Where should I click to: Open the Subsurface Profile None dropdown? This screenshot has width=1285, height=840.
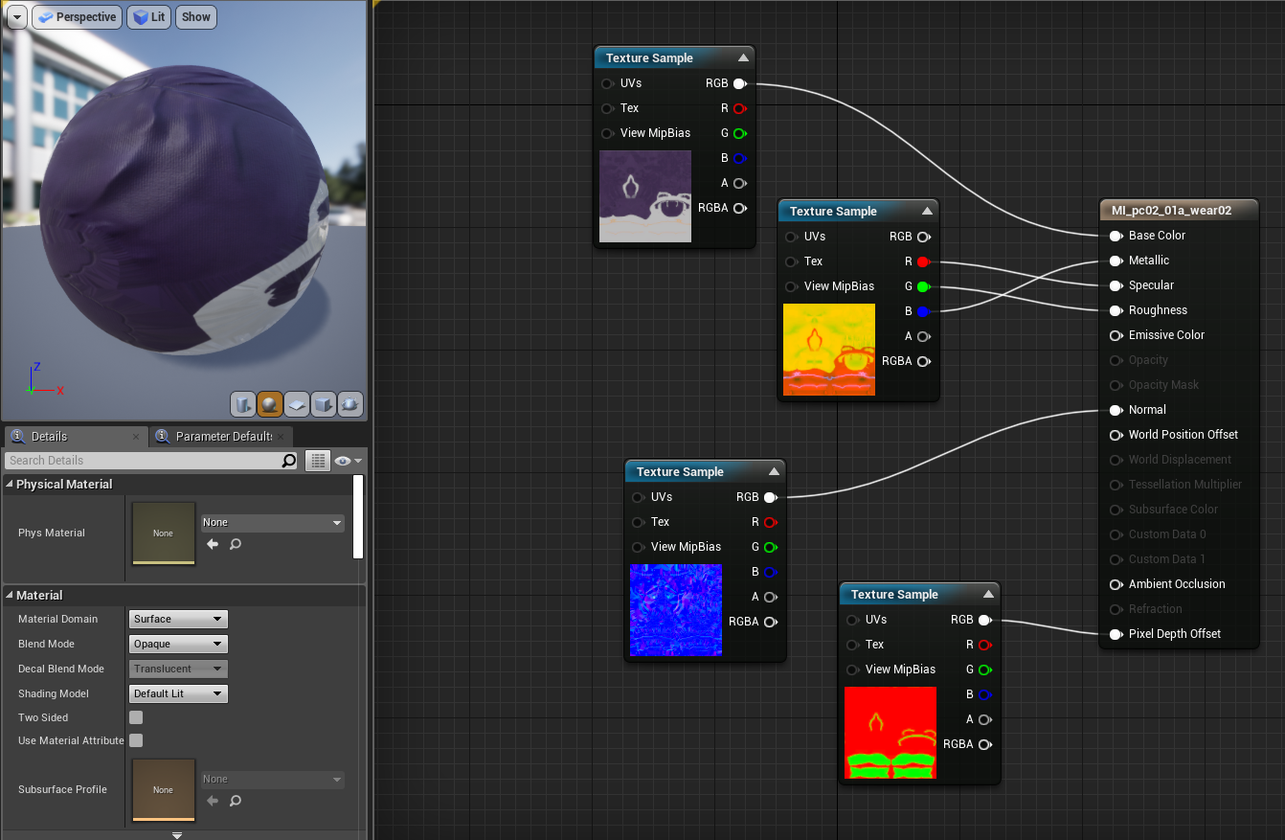[273, 780]
